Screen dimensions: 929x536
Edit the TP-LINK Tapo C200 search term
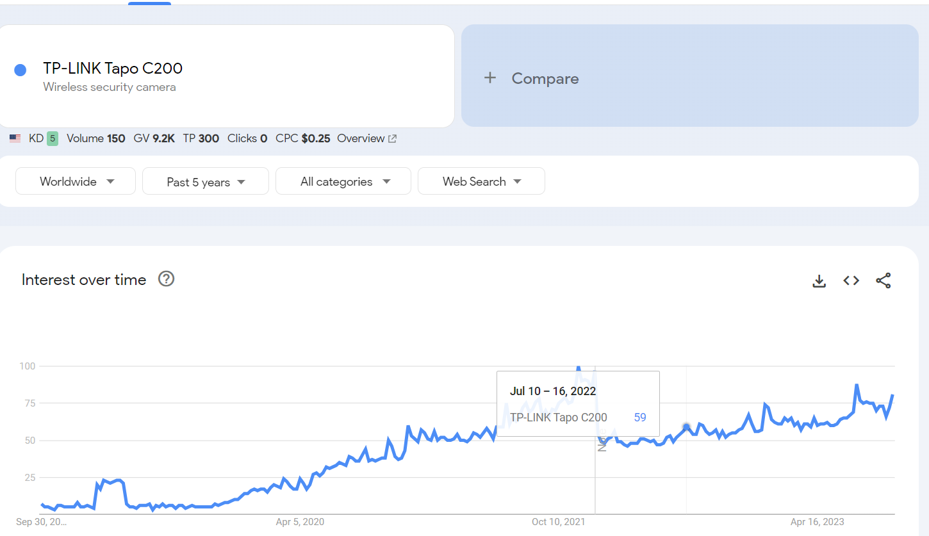click(x=113, y=69)
